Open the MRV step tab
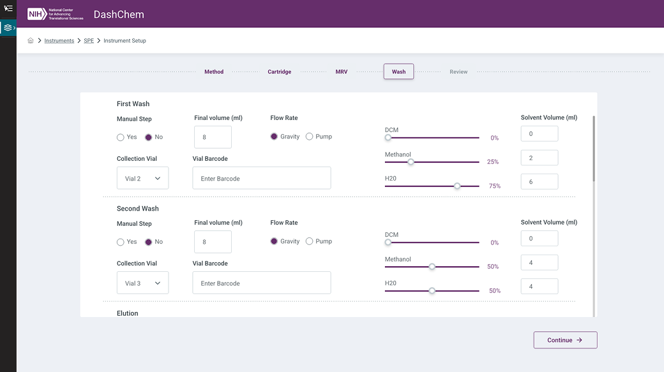Image resolution: width=664 pixels, height=372 pixels. coord(342,72)
